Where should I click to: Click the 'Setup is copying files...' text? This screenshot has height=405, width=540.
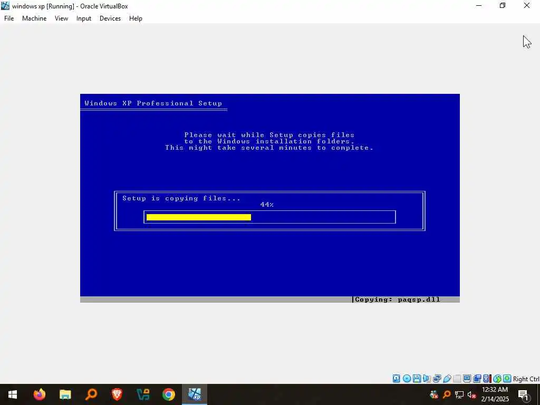[181, 198]
